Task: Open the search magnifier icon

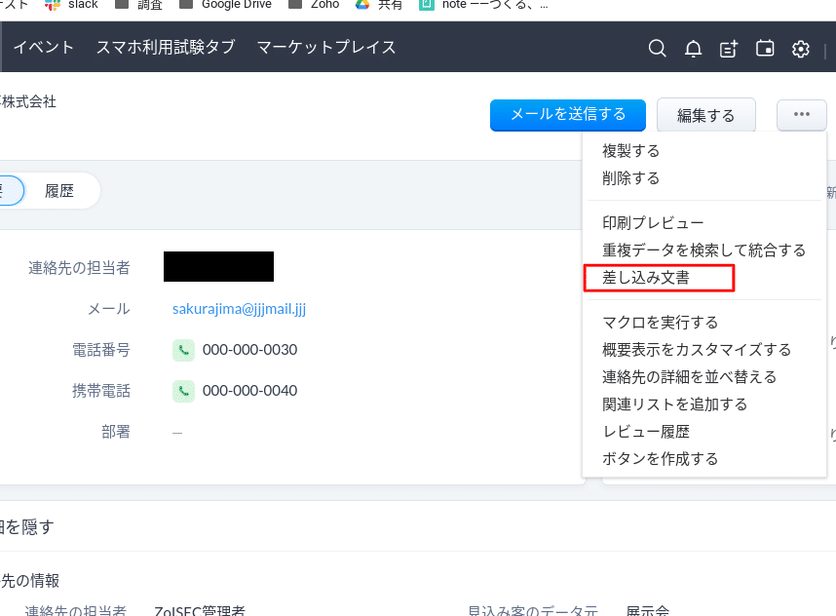Action: click(x=657, y=49)
